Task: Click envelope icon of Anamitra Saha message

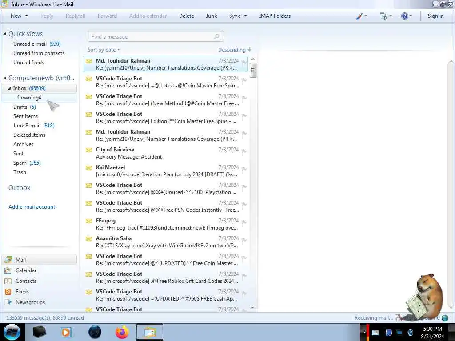Action: pos(89,238)
